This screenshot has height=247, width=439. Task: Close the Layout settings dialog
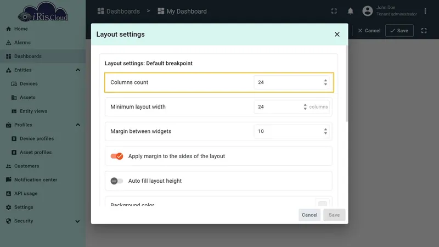click(x=337, y=34)
